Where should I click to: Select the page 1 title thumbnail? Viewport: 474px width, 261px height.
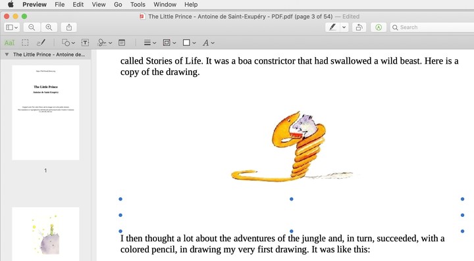click(x=45, y=112)
